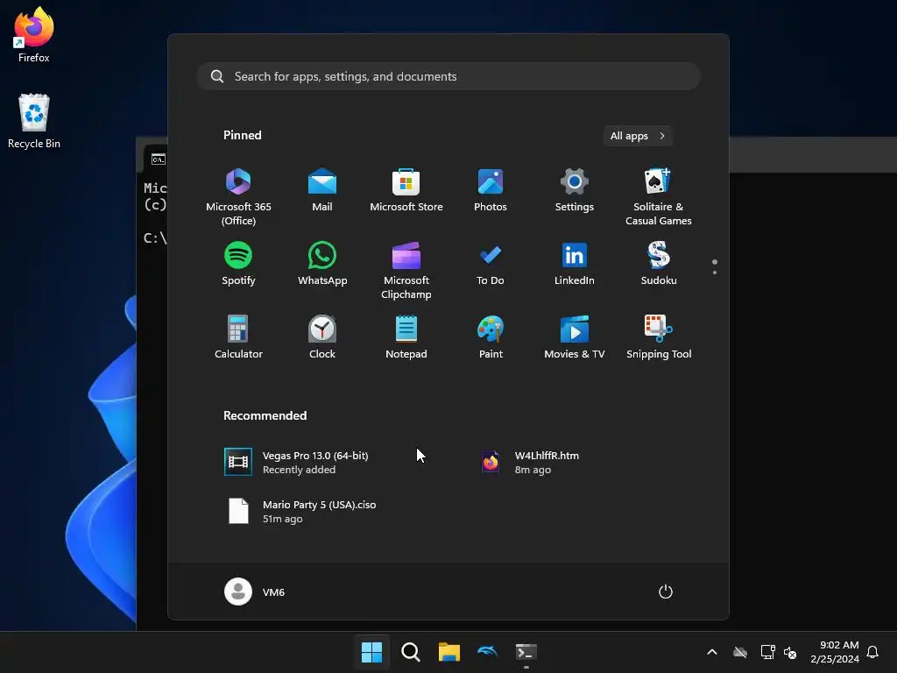897x673 pixels.
Task: Open the To Do app
Action: (x=491, y=264)
